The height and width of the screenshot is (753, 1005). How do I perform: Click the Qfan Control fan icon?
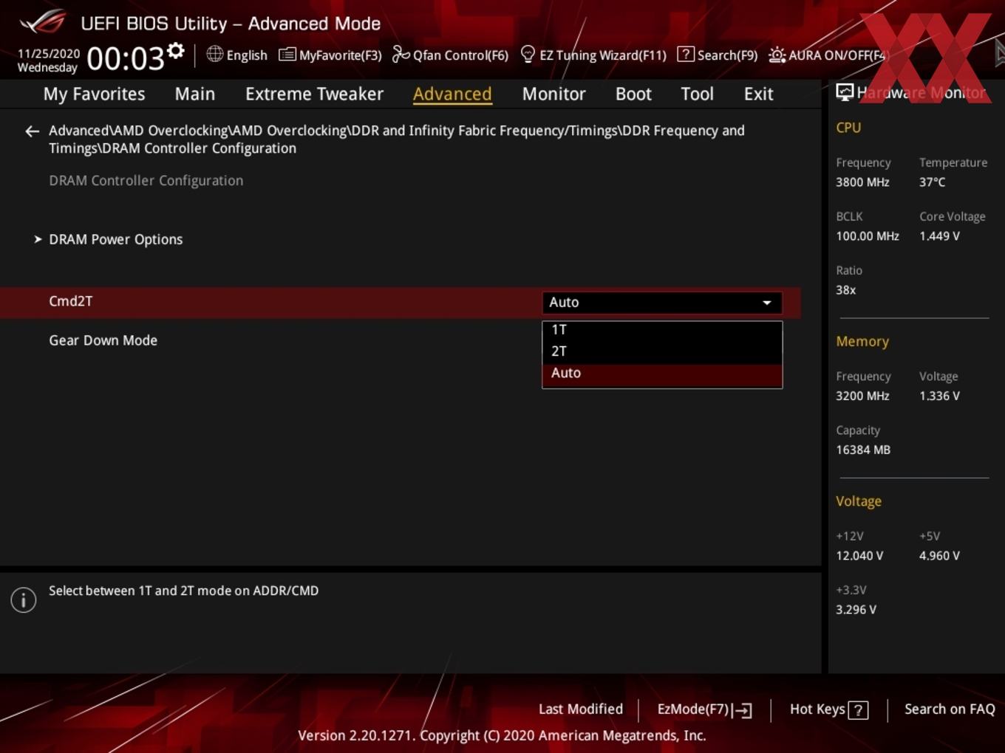point(401,55)
